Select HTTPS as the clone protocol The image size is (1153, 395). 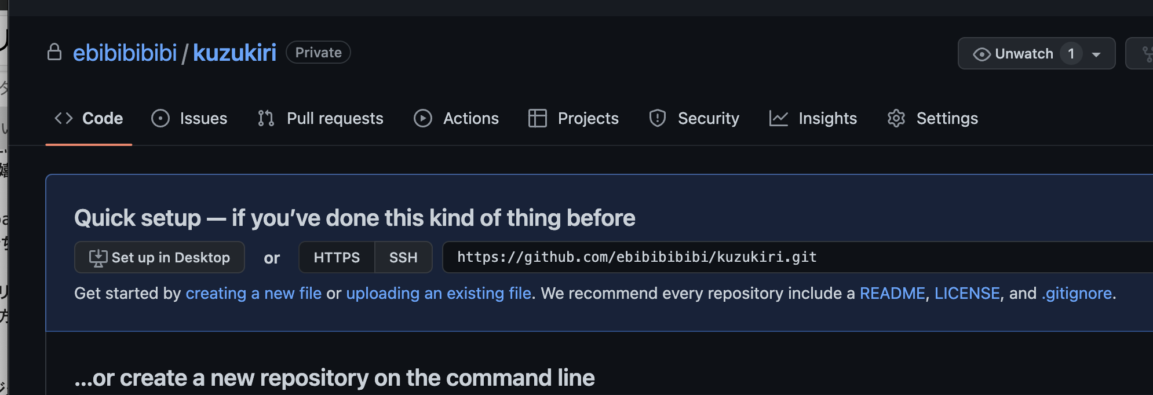[337, 257]
